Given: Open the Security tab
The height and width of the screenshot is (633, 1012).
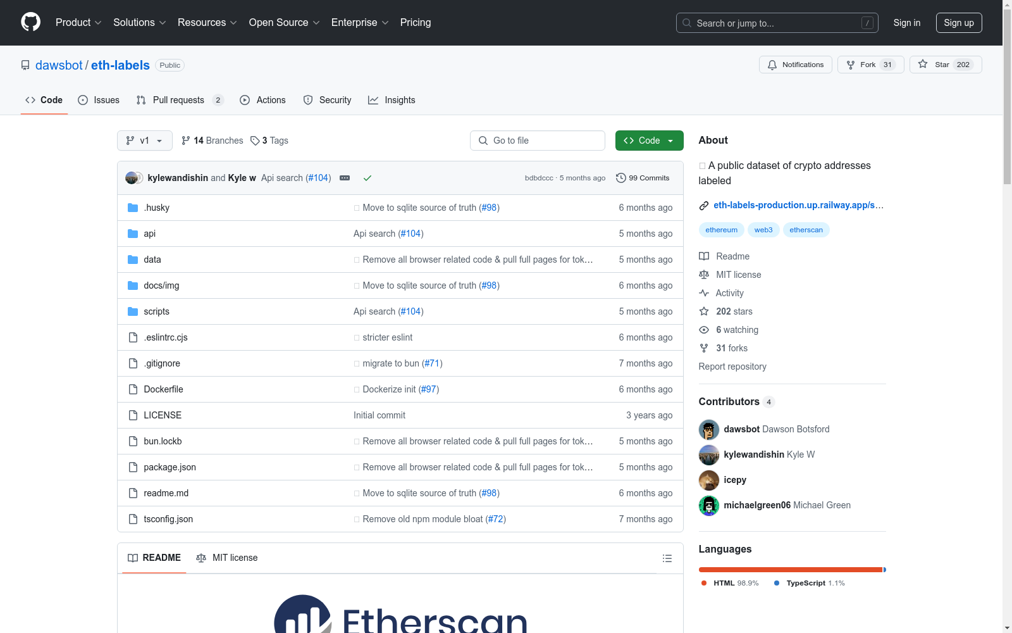Looking at the screenshot, I should coord(328,100).
